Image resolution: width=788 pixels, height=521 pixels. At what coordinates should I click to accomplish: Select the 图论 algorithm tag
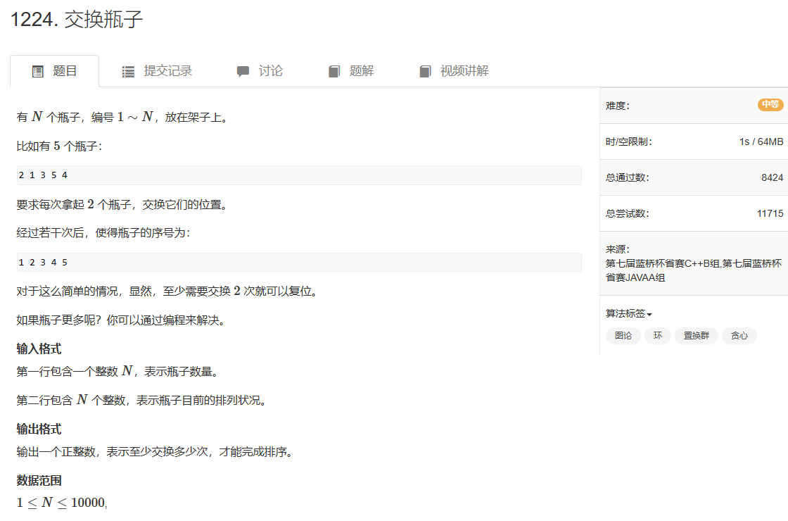pos(623,335)
